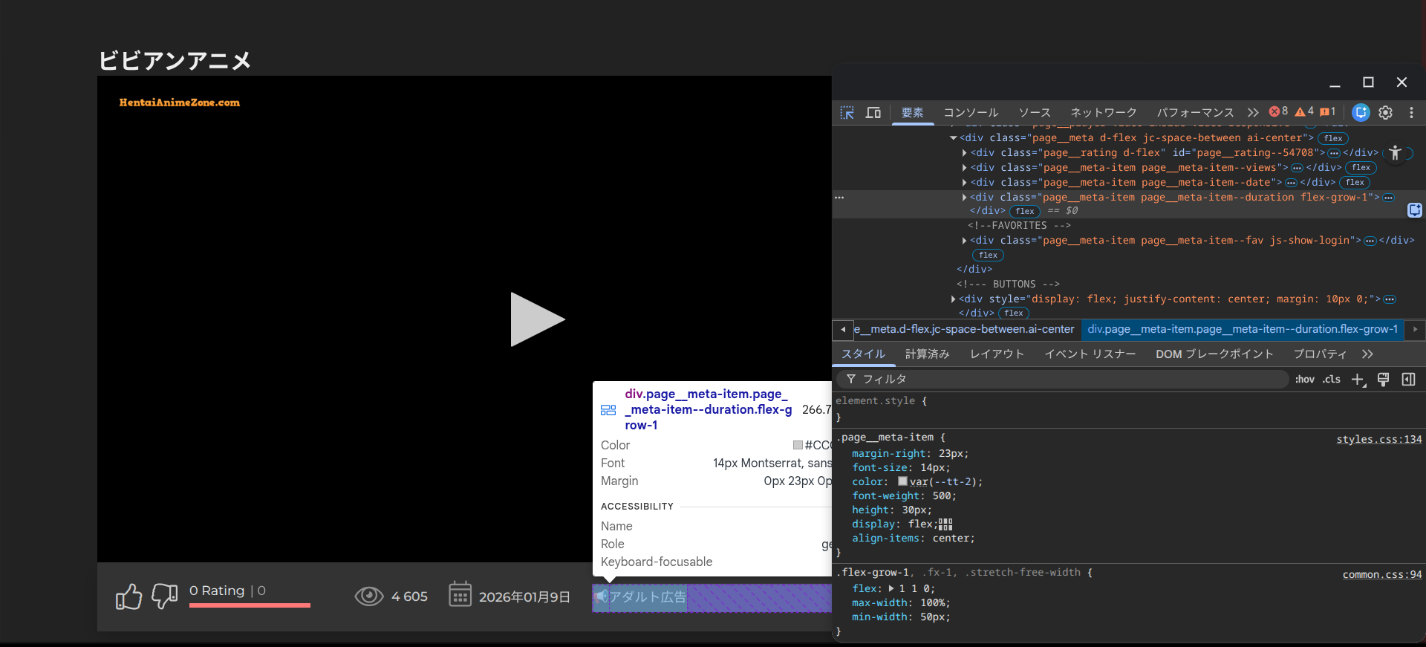
Task: Open the プロパティ sub-tab
Action: [1320, 354]
